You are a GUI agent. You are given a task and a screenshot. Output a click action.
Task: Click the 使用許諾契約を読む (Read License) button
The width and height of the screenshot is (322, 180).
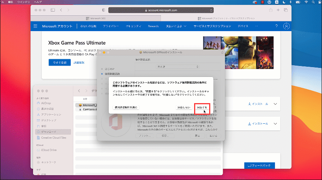click(x=126, y=107)
